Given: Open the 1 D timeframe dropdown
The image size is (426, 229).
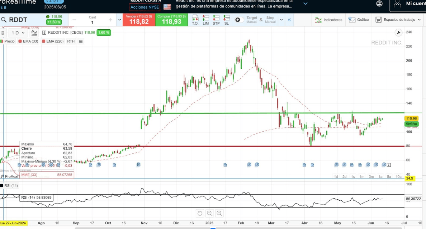Looking at the screenshot, I should click(18, 33).
